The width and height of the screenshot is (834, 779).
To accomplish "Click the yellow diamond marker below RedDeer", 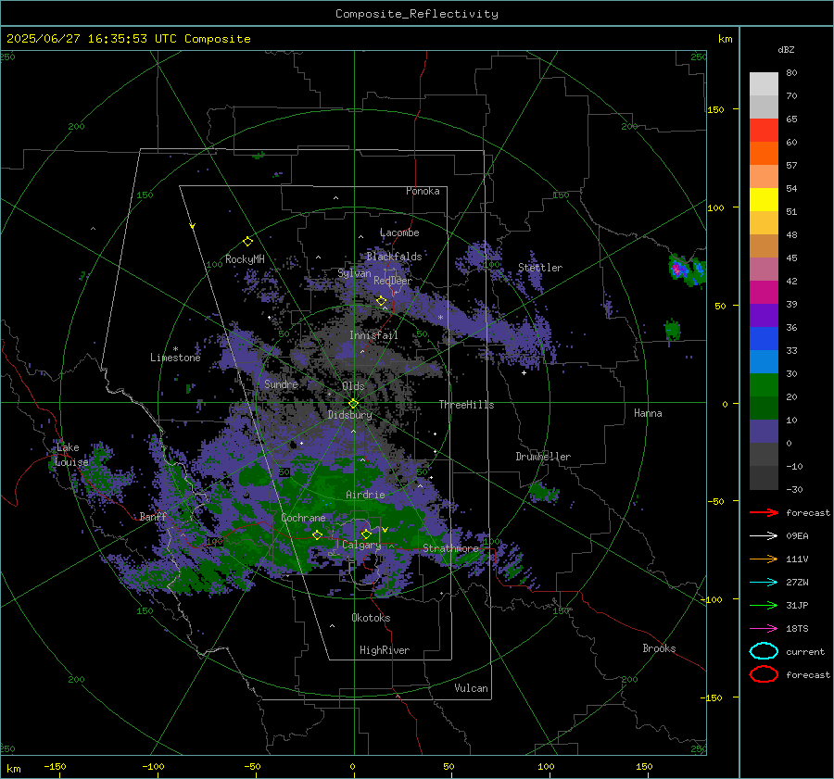I will (382, 301).
